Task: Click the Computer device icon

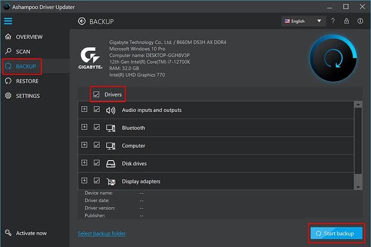Action: [x=110, y=146]
